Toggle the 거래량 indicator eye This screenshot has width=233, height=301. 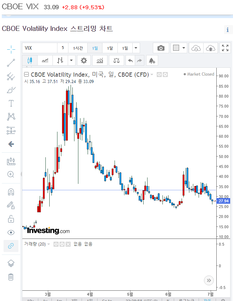click(56, 244)
